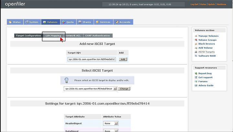Click the Update link in header
Image resolution: width=233 pixels, height=132 pixels.
pos(211,4)
